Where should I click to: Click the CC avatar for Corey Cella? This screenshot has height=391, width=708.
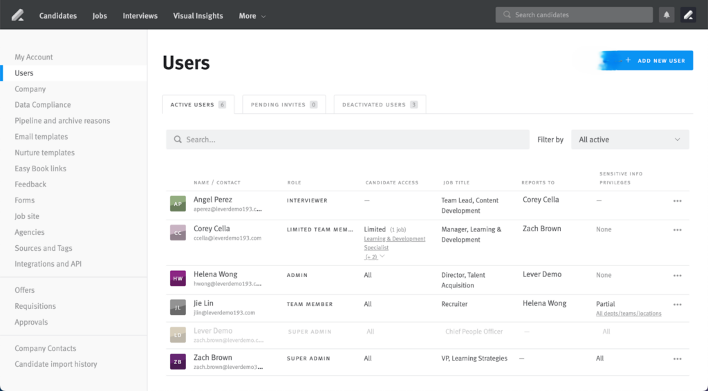pos(178,233)
